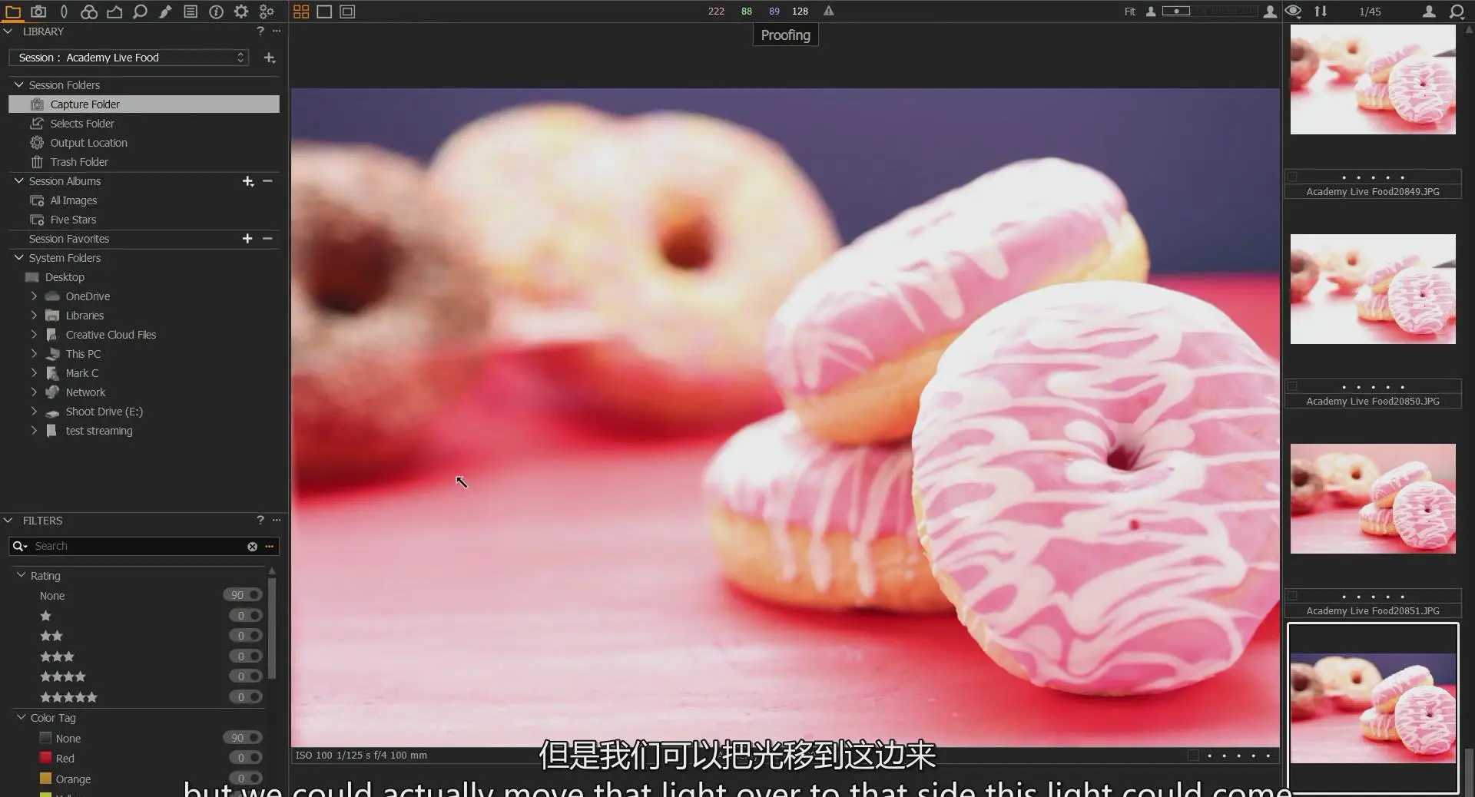Click the browser sort arrows icon

(x=1320, y=11)
